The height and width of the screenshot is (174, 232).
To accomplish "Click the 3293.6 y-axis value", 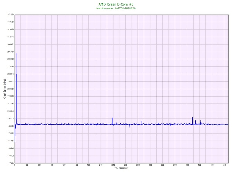I will click(x=10, y=29).
